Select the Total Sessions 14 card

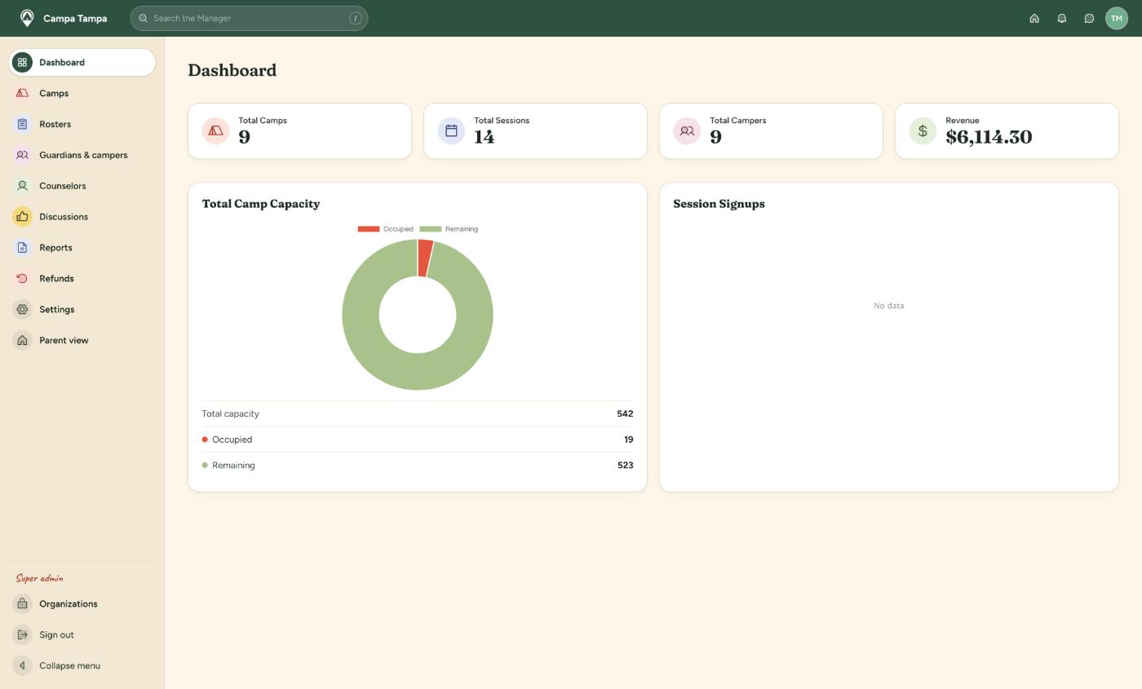pyautogui.click(x=535, y=130)
